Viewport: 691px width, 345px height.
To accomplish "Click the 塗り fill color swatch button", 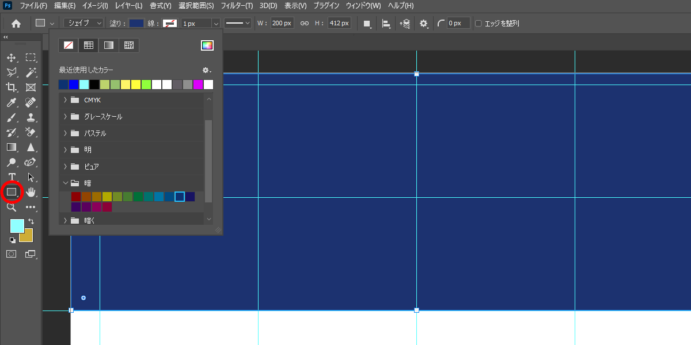I will click(136, 24).
